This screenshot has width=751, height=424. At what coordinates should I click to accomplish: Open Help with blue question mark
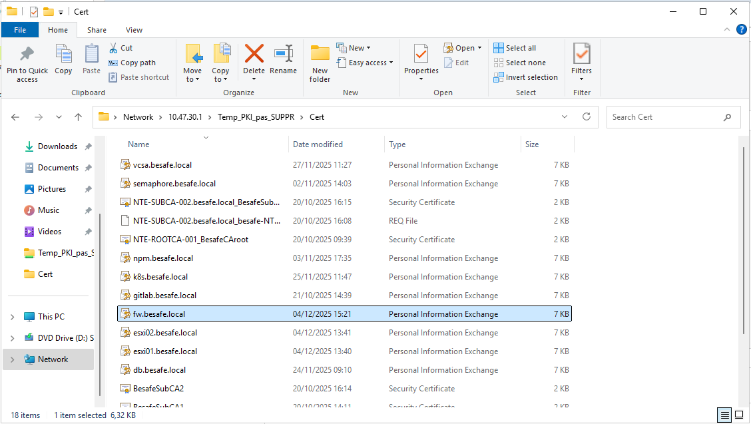(x=741, y=30)
